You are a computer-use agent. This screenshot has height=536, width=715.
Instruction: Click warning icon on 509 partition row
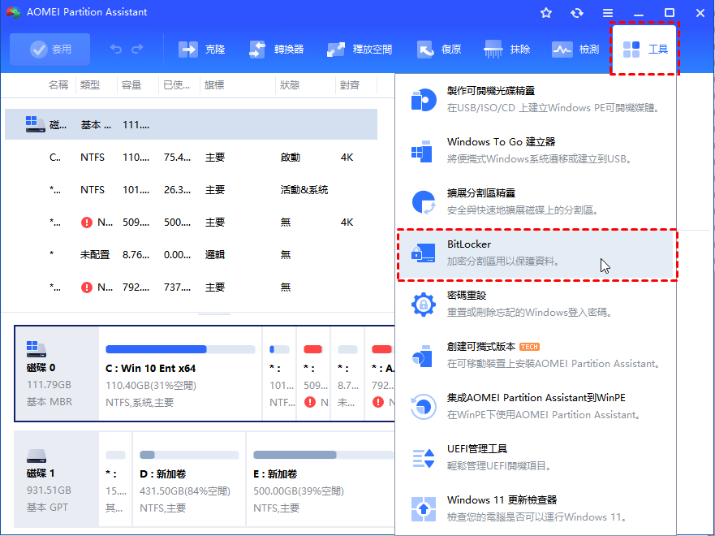(x=87, y=223)
